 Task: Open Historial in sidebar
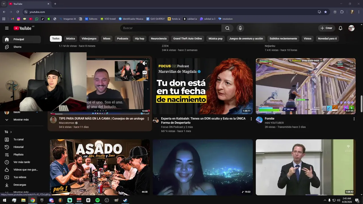22,147
